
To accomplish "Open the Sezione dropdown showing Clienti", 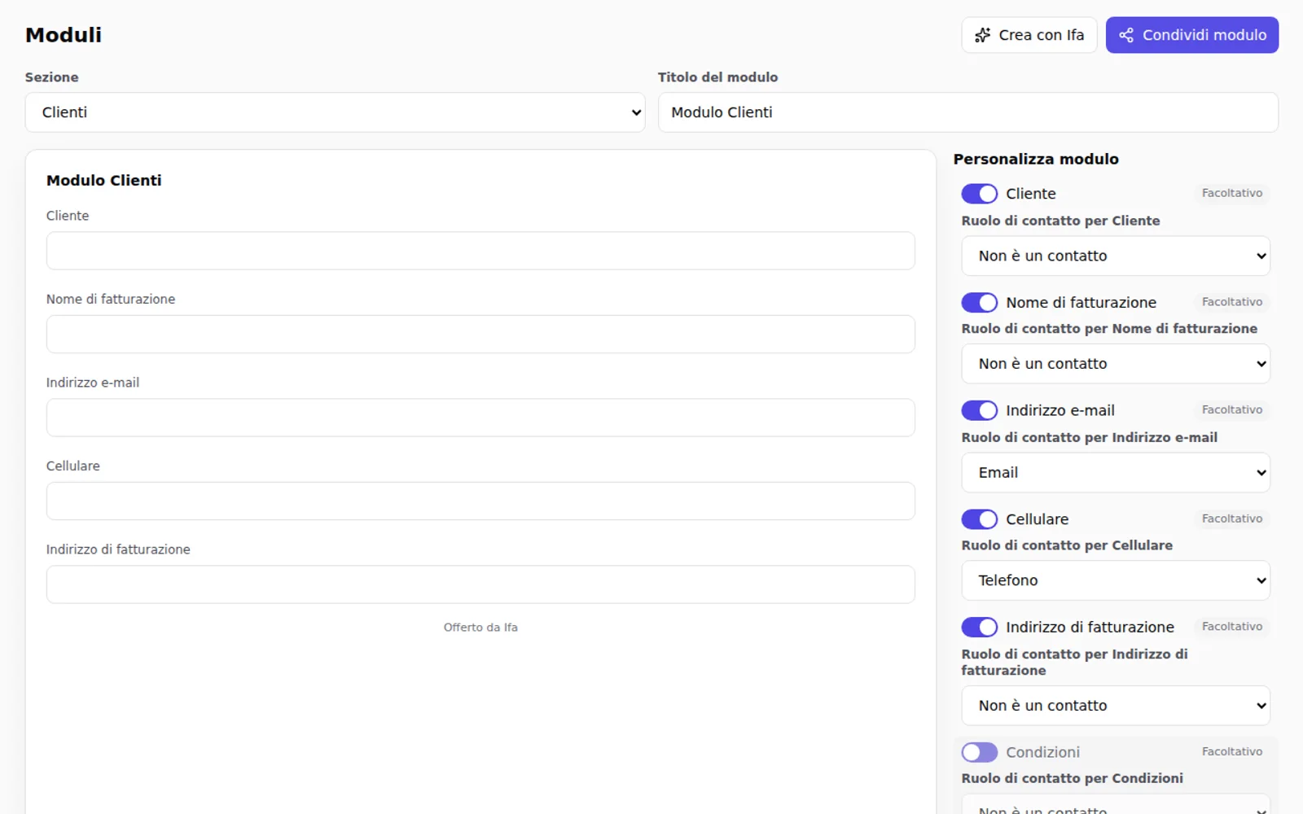I will click(335, 112).
